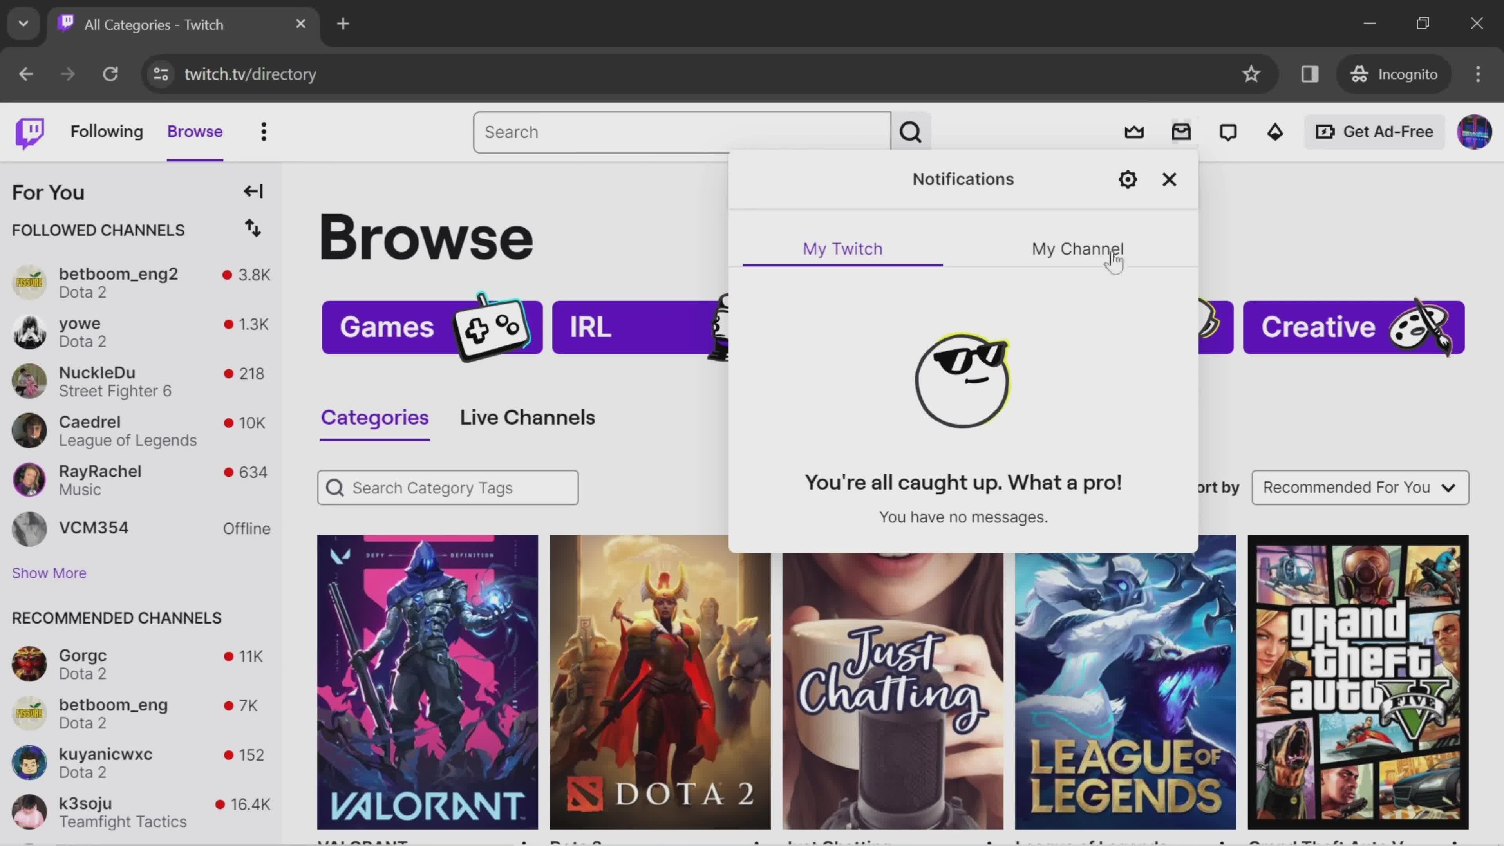
Task: Open RayRachel Music channel
Action: pyautogui.click(x=141, y=481)
